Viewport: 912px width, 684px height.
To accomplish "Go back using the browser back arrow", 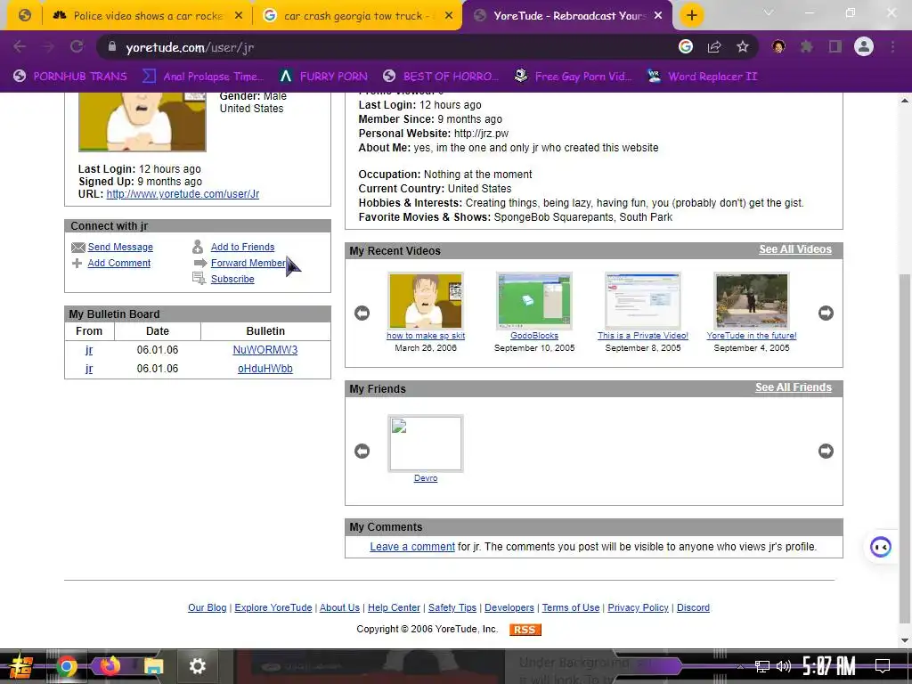I will coord(20,46).
